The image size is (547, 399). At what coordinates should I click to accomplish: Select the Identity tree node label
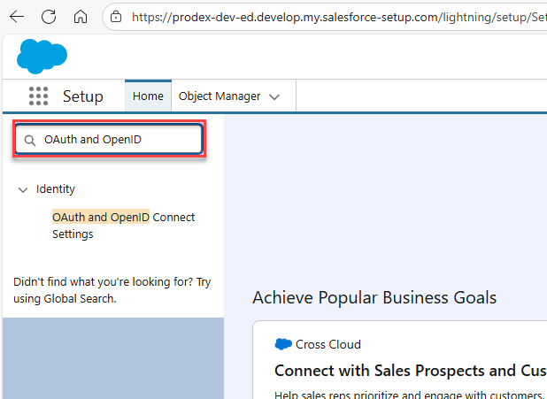point(56,189)
